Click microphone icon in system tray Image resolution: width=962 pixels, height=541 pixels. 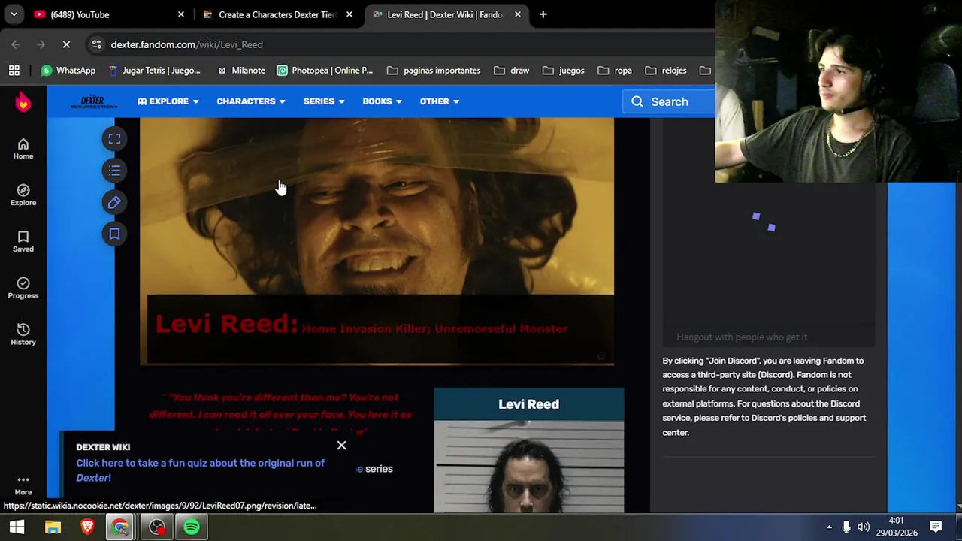point(846,527)
